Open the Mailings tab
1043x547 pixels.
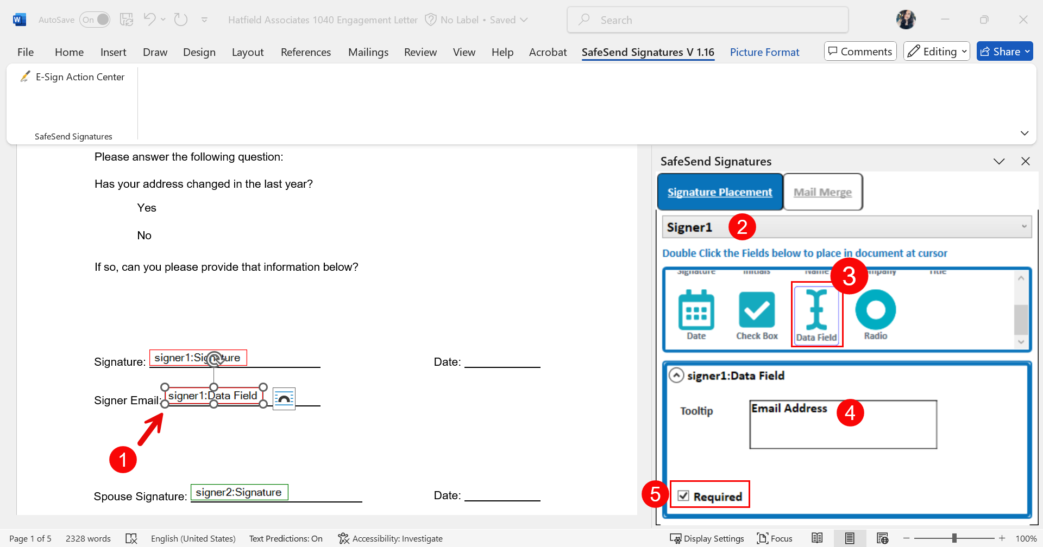point(368,52)
